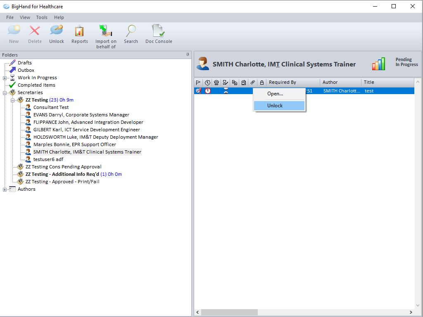This screenshot has height=317, width=423.
Task: Sort by the lock column header
Action: 261,83
